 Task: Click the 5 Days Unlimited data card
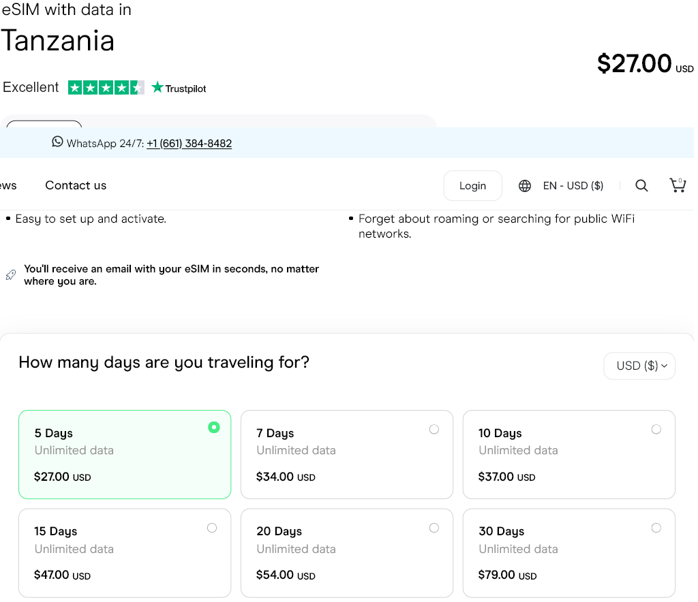coord(125,455)
